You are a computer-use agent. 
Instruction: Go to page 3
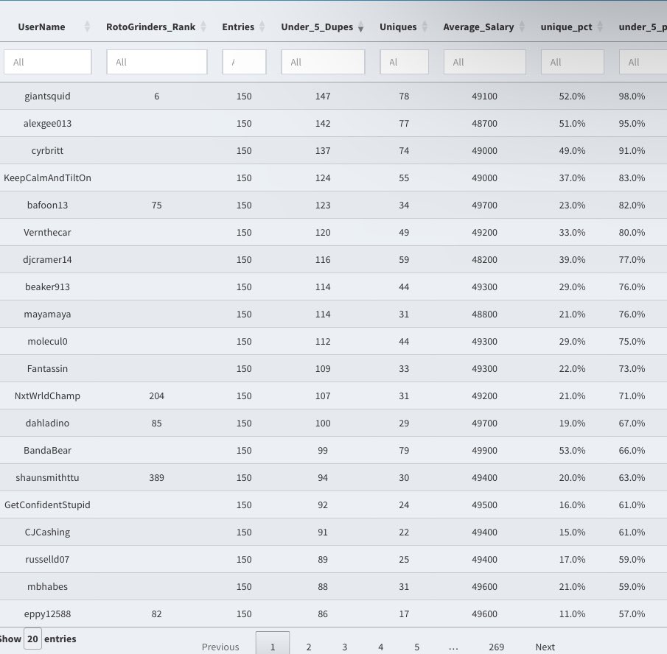(x=345, y=647)
